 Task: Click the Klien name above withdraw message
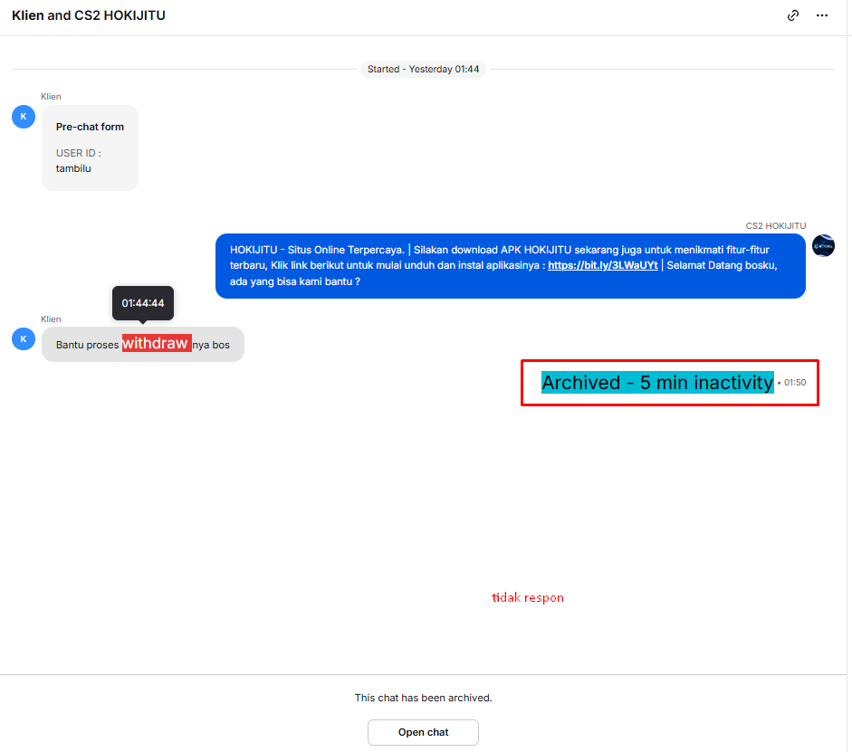tap(51, 319)
